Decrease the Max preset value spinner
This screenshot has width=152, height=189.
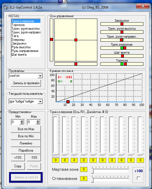click(38, 123)
